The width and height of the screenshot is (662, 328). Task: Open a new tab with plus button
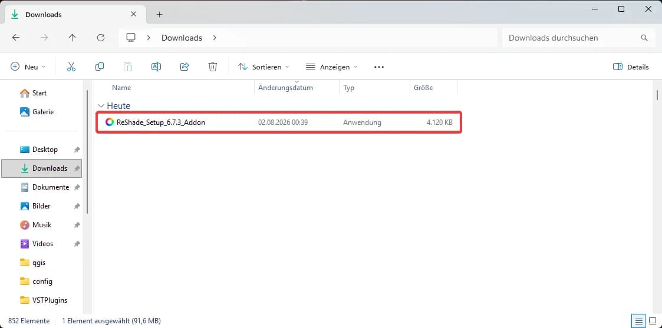pyautogui.click(x=159, y=14)
